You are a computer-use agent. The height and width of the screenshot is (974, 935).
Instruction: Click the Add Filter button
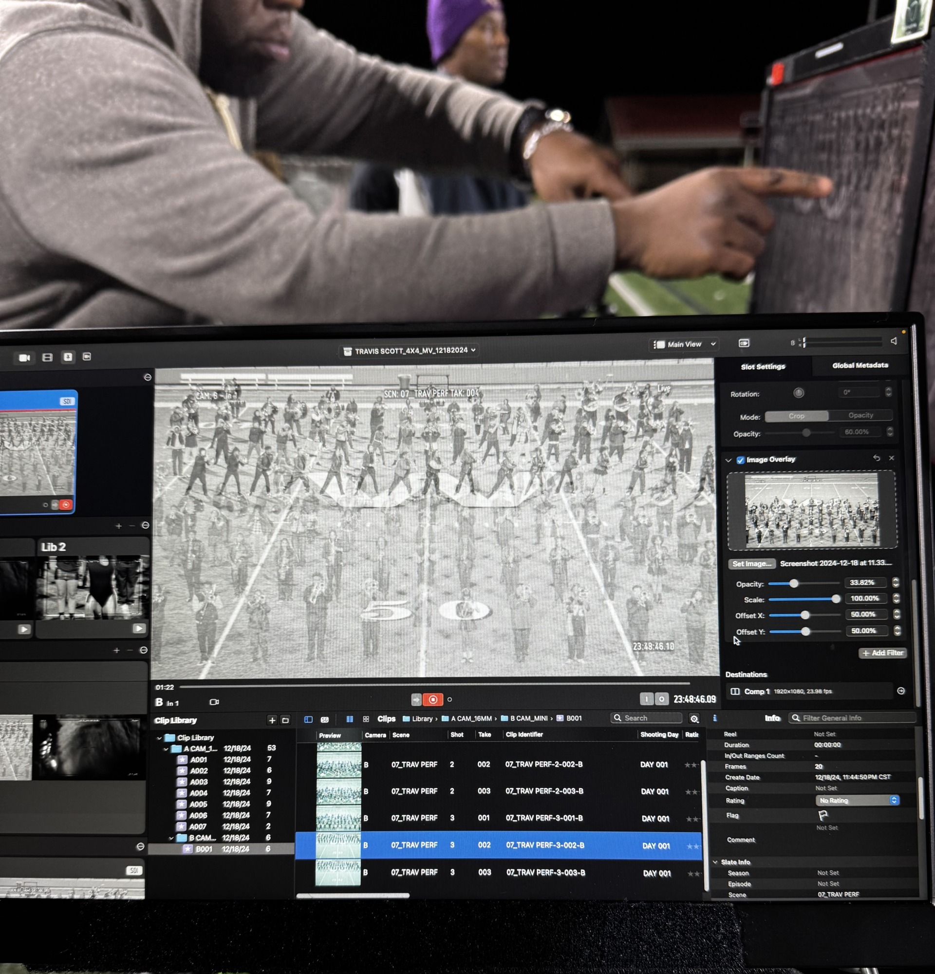click(x=882, y=653)
